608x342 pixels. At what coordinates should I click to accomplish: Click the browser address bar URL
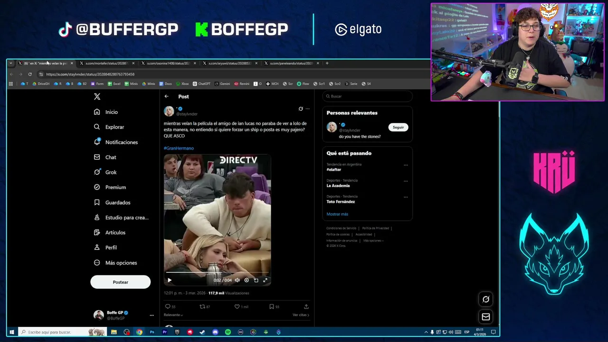point(90,74)
